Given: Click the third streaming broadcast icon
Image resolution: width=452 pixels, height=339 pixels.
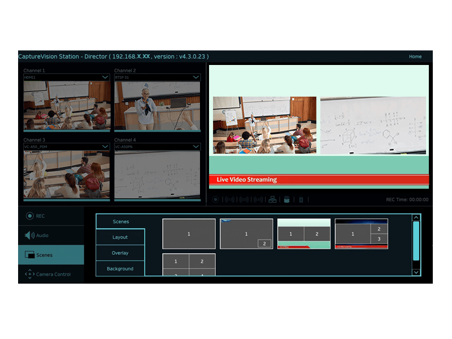Looking at the screenshot, I should click(x=258, y=199).
